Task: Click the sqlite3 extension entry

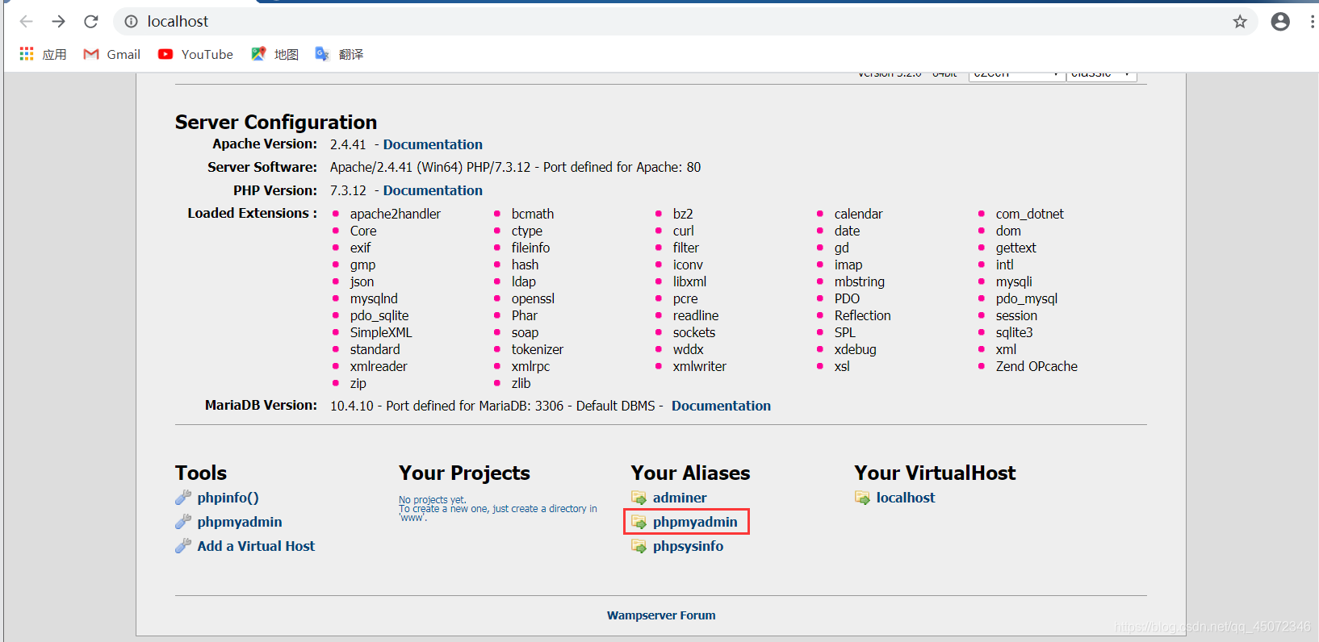Action: click(x=1015, y=332)
